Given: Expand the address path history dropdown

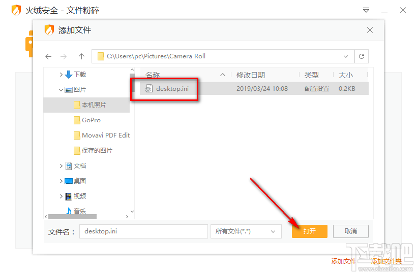Looking at the screenshot, I should tap(346, 56).
